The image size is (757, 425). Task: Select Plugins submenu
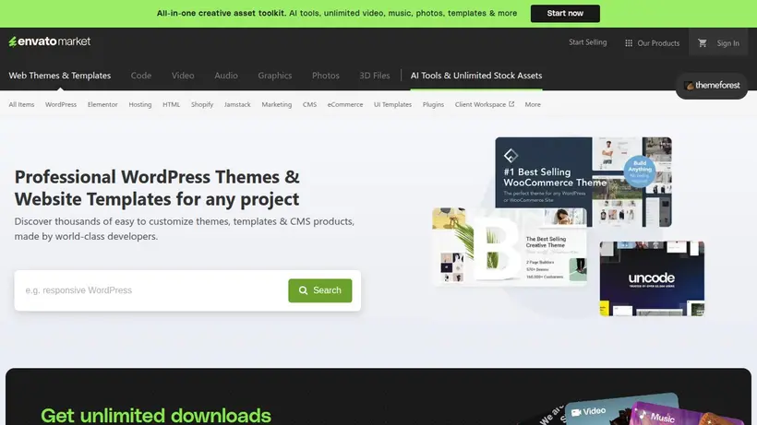click(433, 104)
